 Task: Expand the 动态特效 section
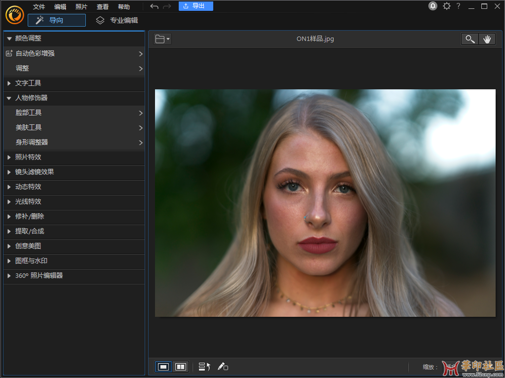pos(74,187)
